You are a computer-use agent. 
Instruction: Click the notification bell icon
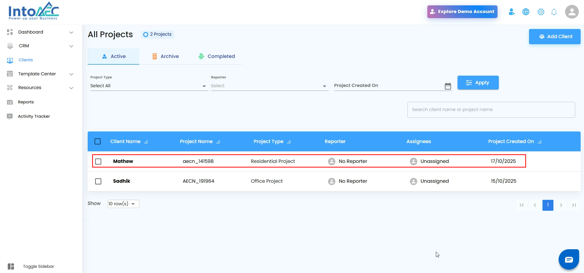click(554, 12)
